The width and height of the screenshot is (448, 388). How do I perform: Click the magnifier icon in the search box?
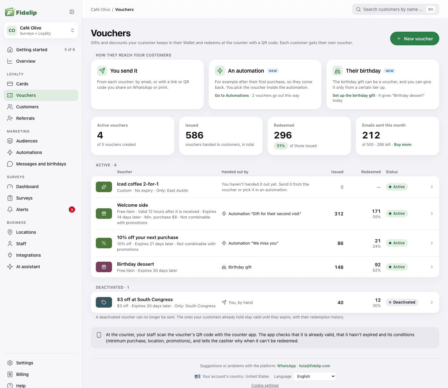pos(358,9)
